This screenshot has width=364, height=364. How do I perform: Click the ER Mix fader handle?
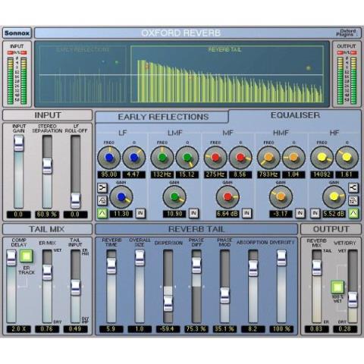tap(47, 272)
